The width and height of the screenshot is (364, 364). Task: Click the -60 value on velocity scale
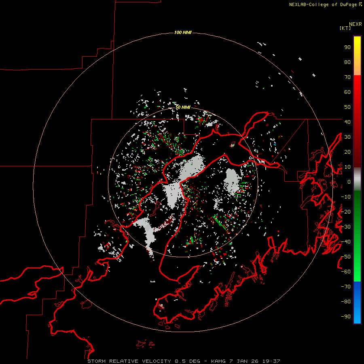(346, 272)
